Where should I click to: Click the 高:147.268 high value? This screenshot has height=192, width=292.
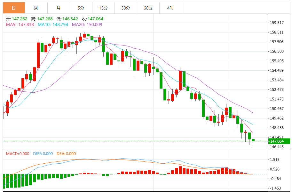point(42,19)
